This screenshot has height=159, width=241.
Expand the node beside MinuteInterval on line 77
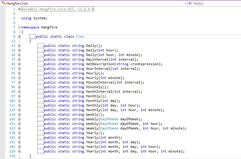(x=19, y=82)
